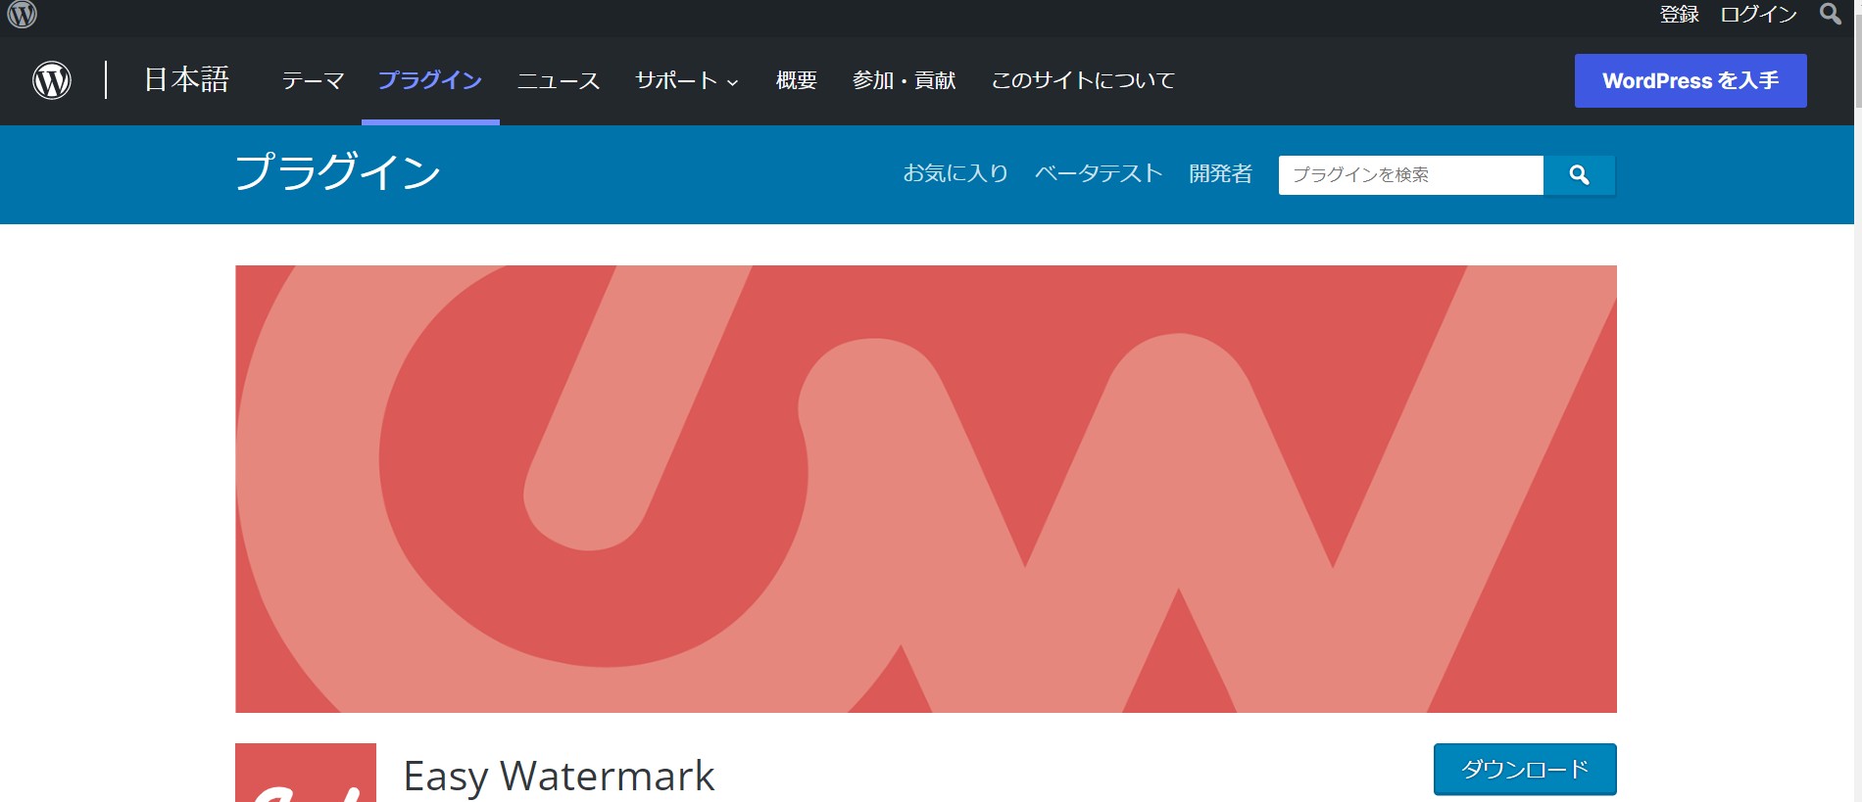This screenshot has height=802, width=1862.
Task: Open the search magnifier in top admin bar
Action: pyautogui.click(x=1830, y=14)
